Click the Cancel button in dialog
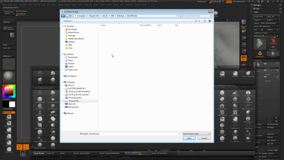 pos(204,138)
